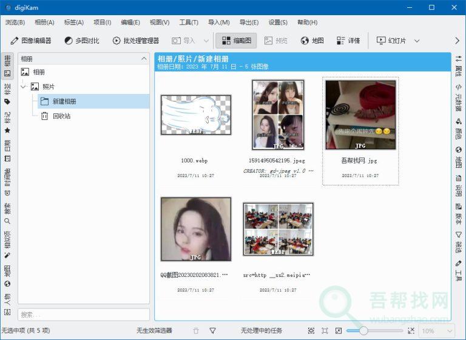Toggle the 详情 table details view
The width and height of the screenshot is (466, 340).
[348, 41]
